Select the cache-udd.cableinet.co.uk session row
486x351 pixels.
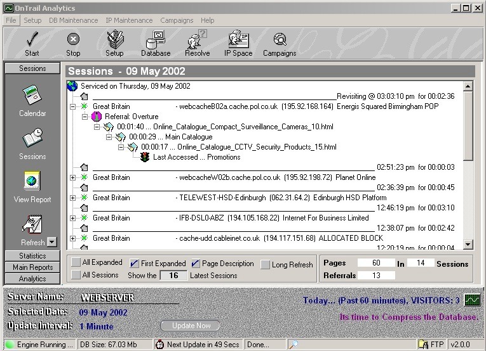(x=238, y=238)
